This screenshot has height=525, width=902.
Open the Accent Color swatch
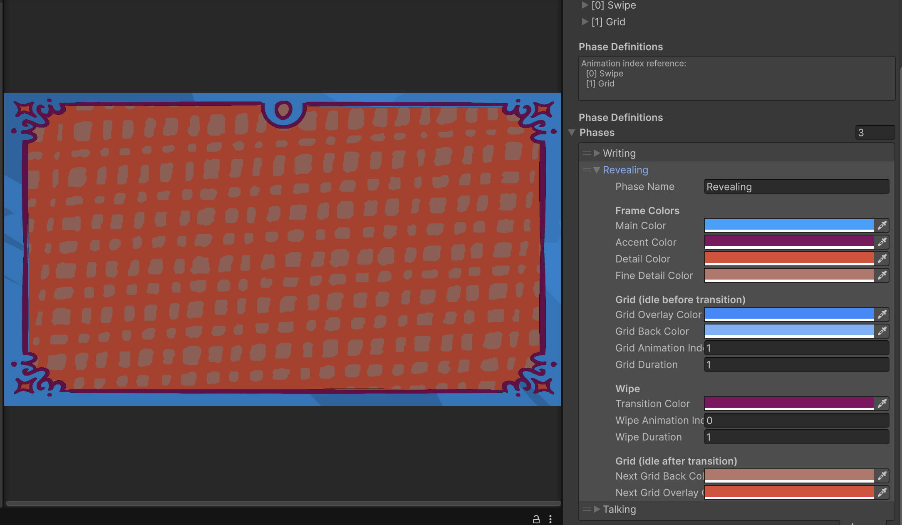[x=789, y=242]
